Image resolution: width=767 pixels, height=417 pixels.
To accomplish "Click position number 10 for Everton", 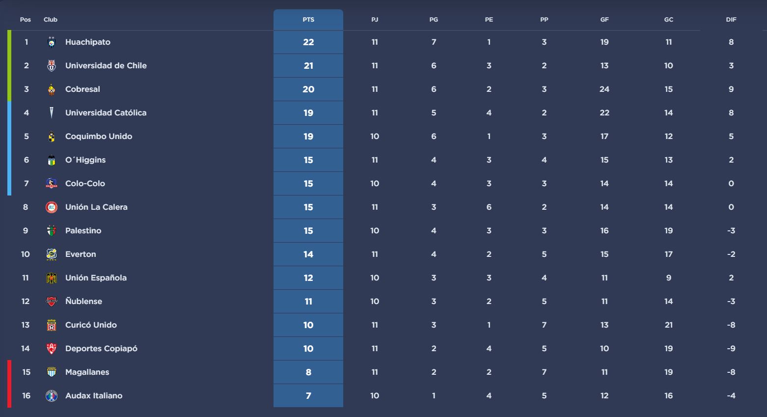I will pyautogui.click(x=26, y=254).
